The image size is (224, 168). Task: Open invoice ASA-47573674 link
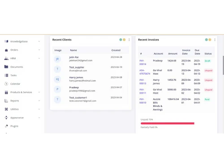(x=145, y=72)
